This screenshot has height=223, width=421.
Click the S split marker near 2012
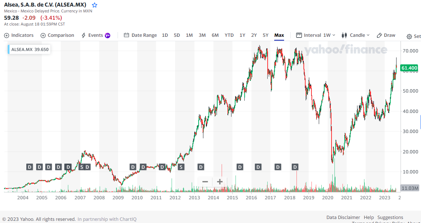pyautogui.click(x=181, y=167)
